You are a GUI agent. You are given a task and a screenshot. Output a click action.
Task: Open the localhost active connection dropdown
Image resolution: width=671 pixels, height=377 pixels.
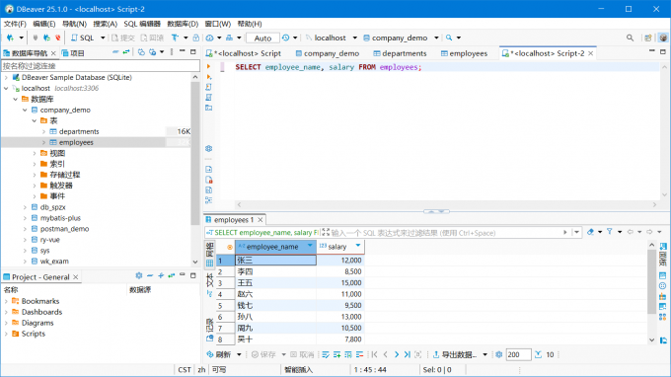[355, 38]
